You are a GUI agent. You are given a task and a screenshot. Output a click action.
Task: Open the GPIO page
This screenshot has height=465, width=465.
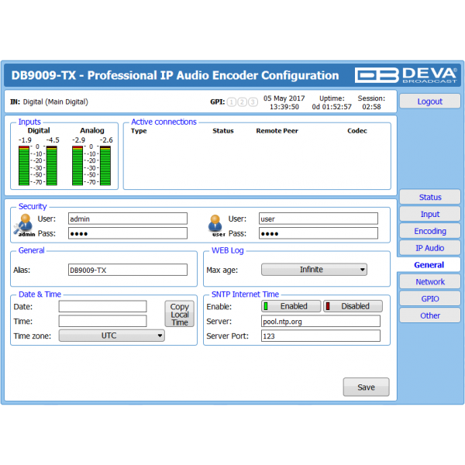pos(430,298)
